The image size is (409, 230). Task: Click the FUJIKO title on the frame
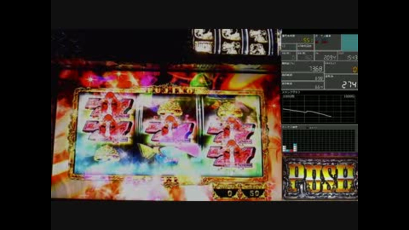[x=171, y=90]
